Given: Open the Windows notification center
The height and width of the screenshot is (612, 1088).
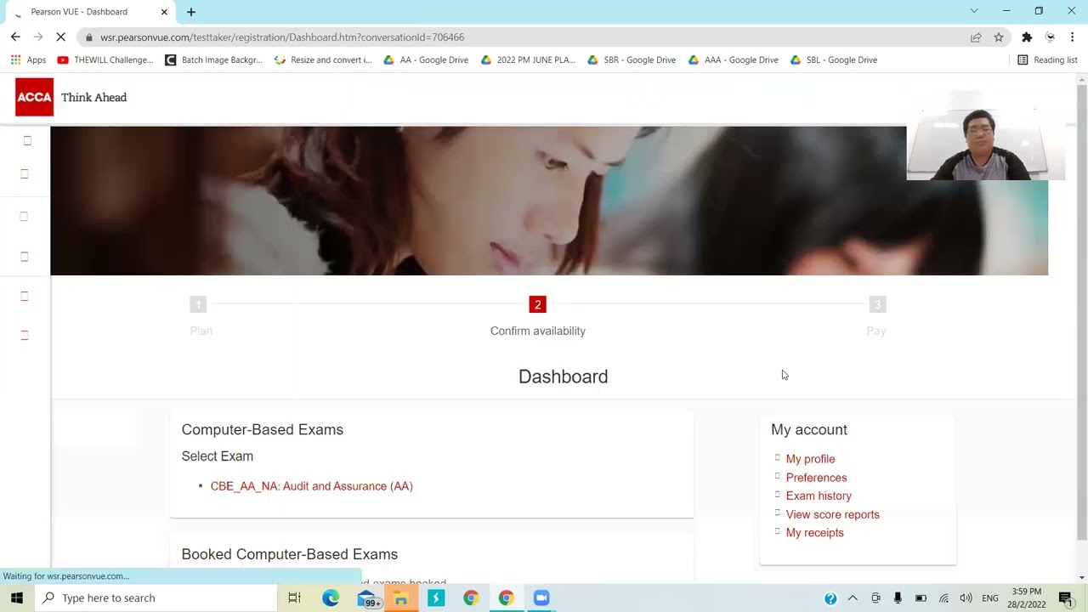Looking at the screenshot, I should click(1065, 598).
